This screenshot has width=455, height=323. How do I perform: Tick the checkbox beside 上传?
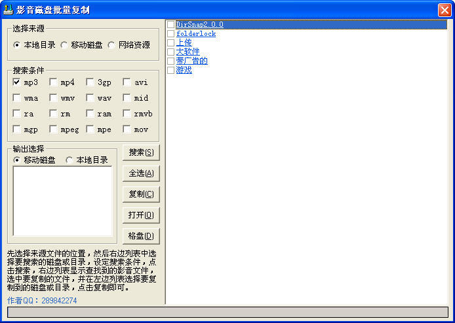click(x=171, y=43)
